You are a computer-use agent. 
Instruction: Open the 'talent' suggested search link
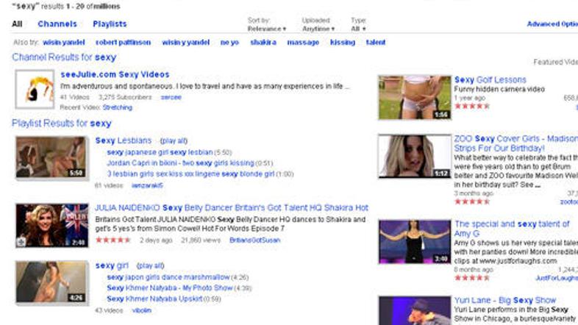point(375,43)
